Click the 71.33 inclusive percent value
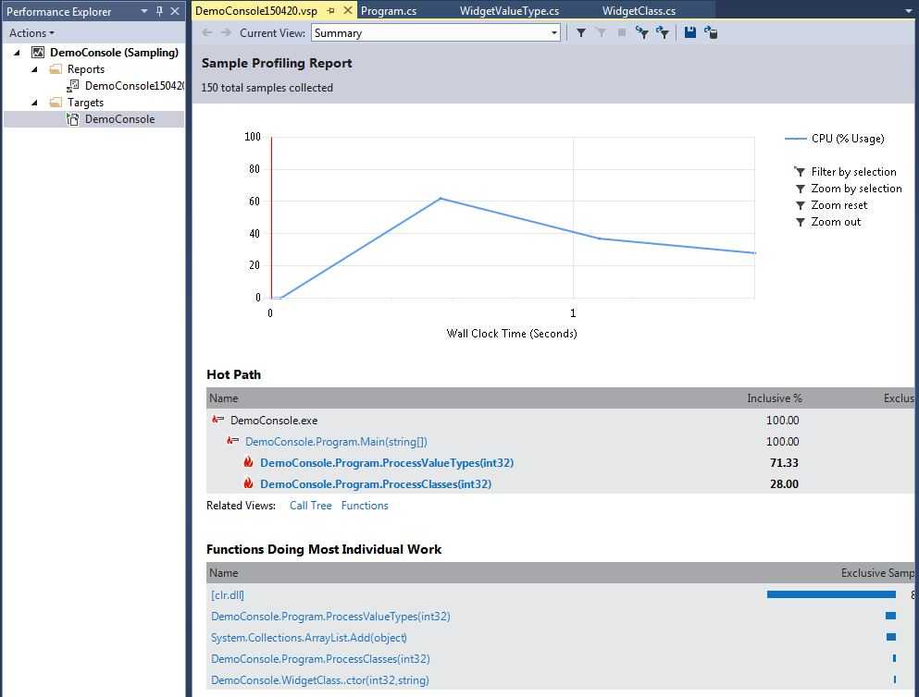Viewport: 919px width, 697px height. (784, 463)
